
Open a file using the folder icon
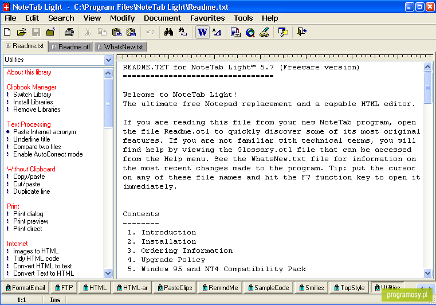click(x=22, y=32)
